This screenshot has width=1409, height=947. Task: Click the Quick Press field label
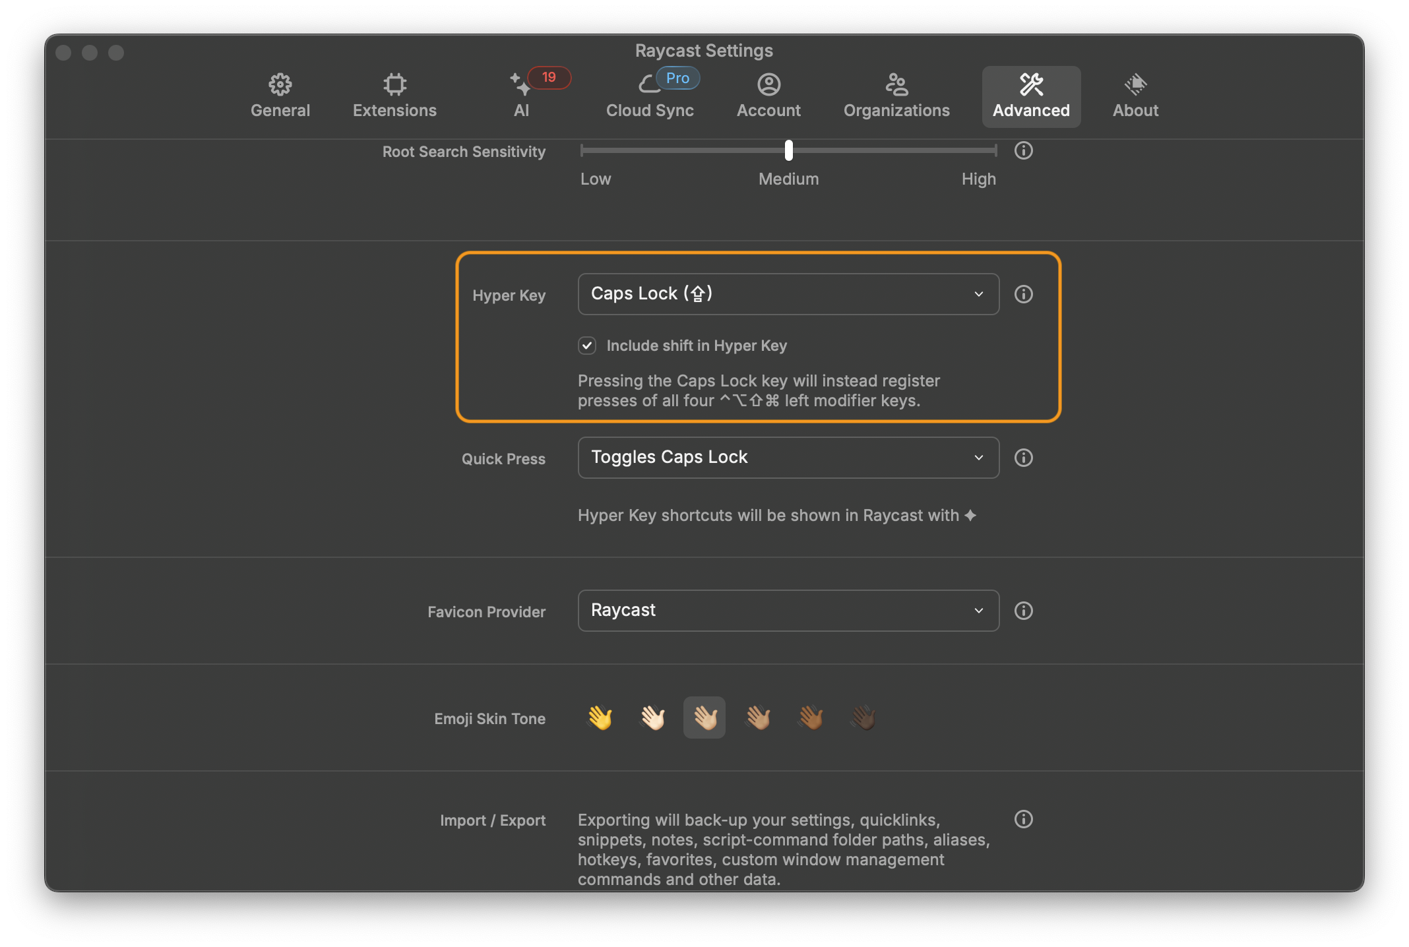(x=503, y=459)
